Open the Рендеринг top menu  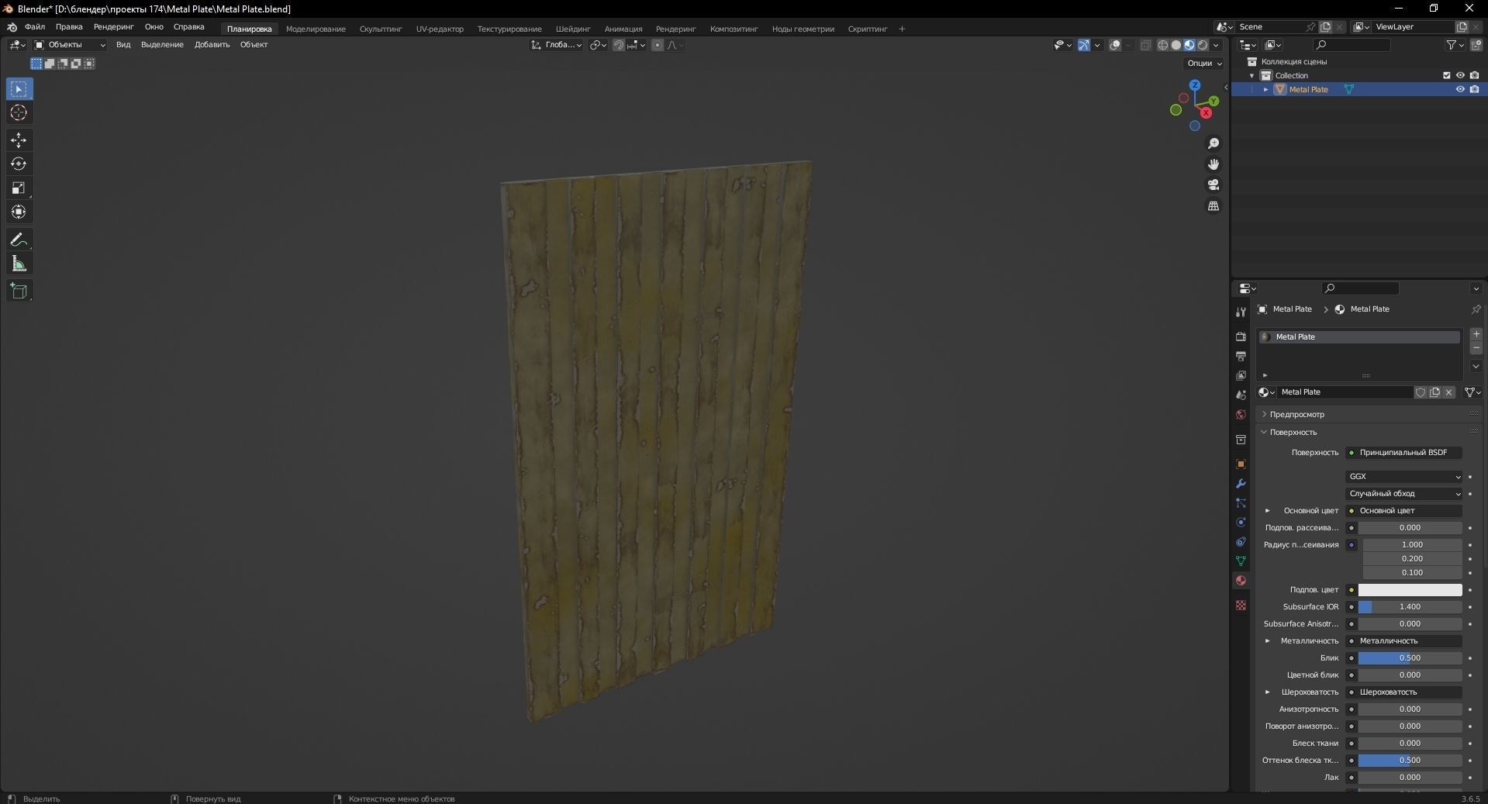point(113,27)
